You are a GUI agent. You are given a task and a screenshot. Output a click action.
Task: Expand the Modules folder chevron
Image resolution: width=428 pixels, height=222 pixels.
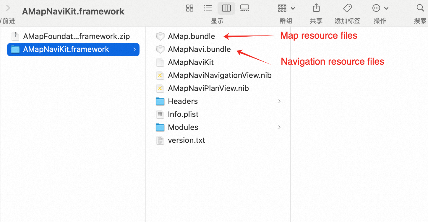pos(279,127)
